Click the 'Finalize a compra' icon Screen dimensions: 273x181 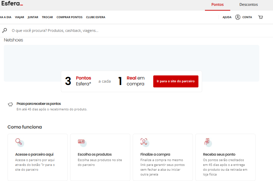click(x=144, y=142)
